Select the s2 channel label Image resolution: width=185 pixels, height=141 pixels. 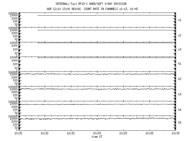point(180,35)
